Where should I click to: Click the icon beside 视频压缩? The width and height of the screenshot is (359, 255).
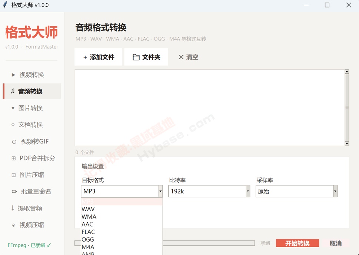click(13, 225)
